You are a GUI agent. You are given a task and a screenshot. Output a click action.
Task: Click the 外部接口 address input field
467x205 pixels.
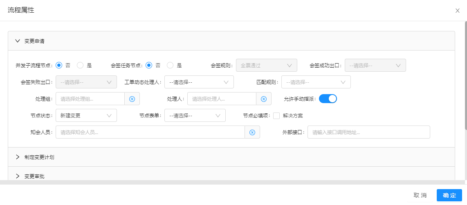pos(369,132)
